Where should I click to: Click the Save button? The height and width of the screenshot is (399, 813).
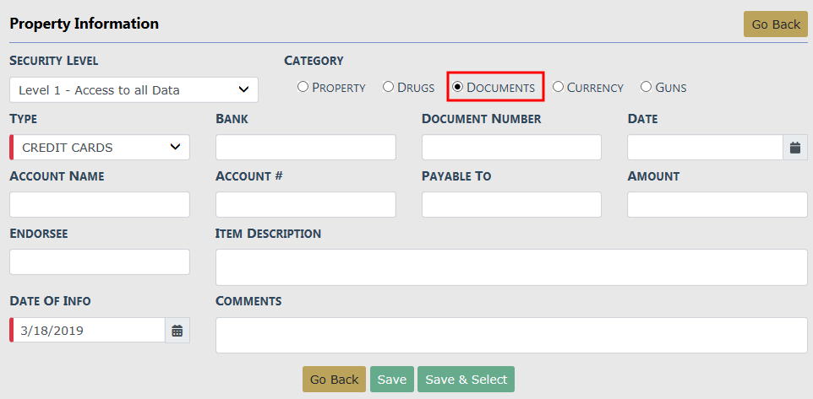coord(391,380)
